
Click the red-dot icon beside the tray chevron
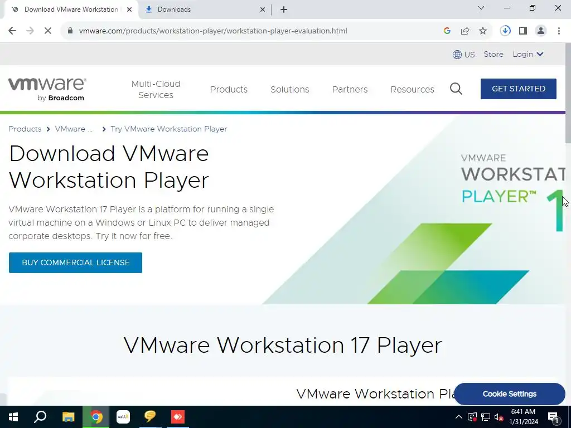click(472, 417)
